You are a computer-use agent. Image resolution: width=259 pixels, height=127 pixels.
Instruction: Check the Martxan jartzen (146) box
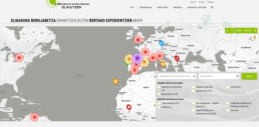point(159,94)
